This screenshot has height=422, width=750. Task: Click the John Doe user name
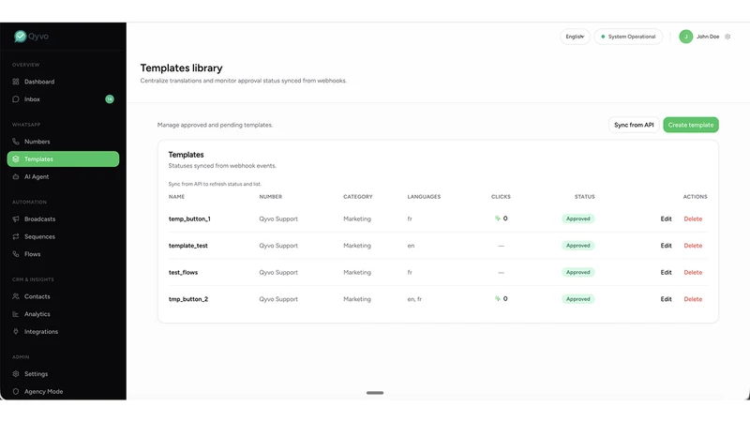click(708, 37)
